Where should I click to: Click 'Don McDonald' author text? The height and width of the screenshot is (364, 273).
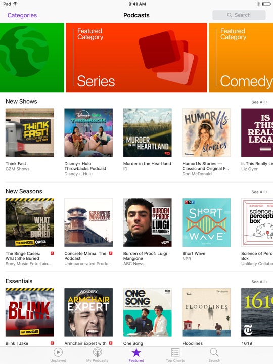coord(197,174)
